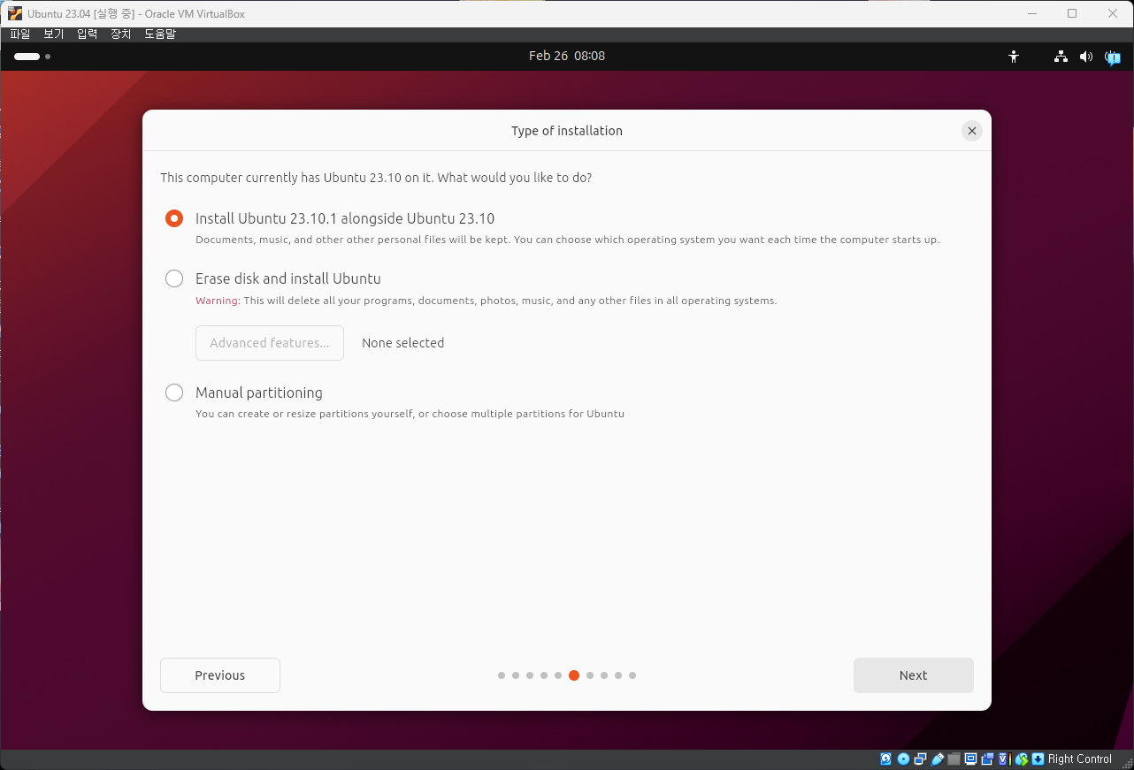Viewport: 1134px width, 770px height.
Task: Click the red Warning: label
Action: tap(218, 301)
